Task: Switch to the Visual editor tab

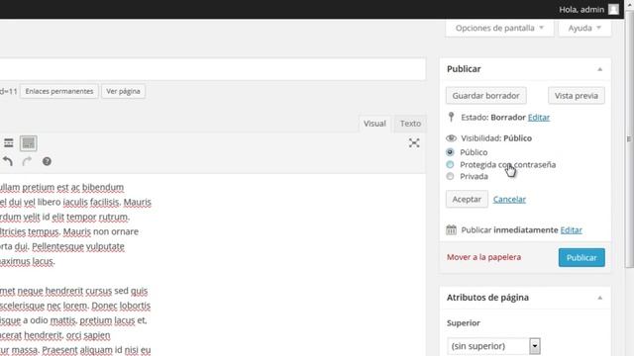Action: 374,124
